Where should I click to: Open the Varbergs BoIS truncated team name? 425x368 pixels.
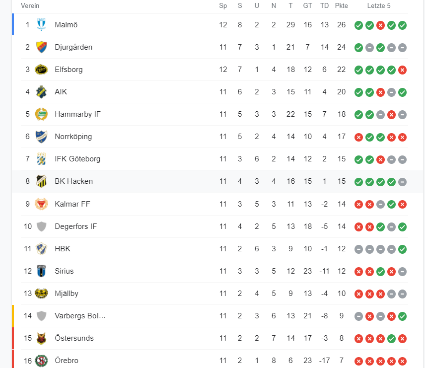point(80,316)
